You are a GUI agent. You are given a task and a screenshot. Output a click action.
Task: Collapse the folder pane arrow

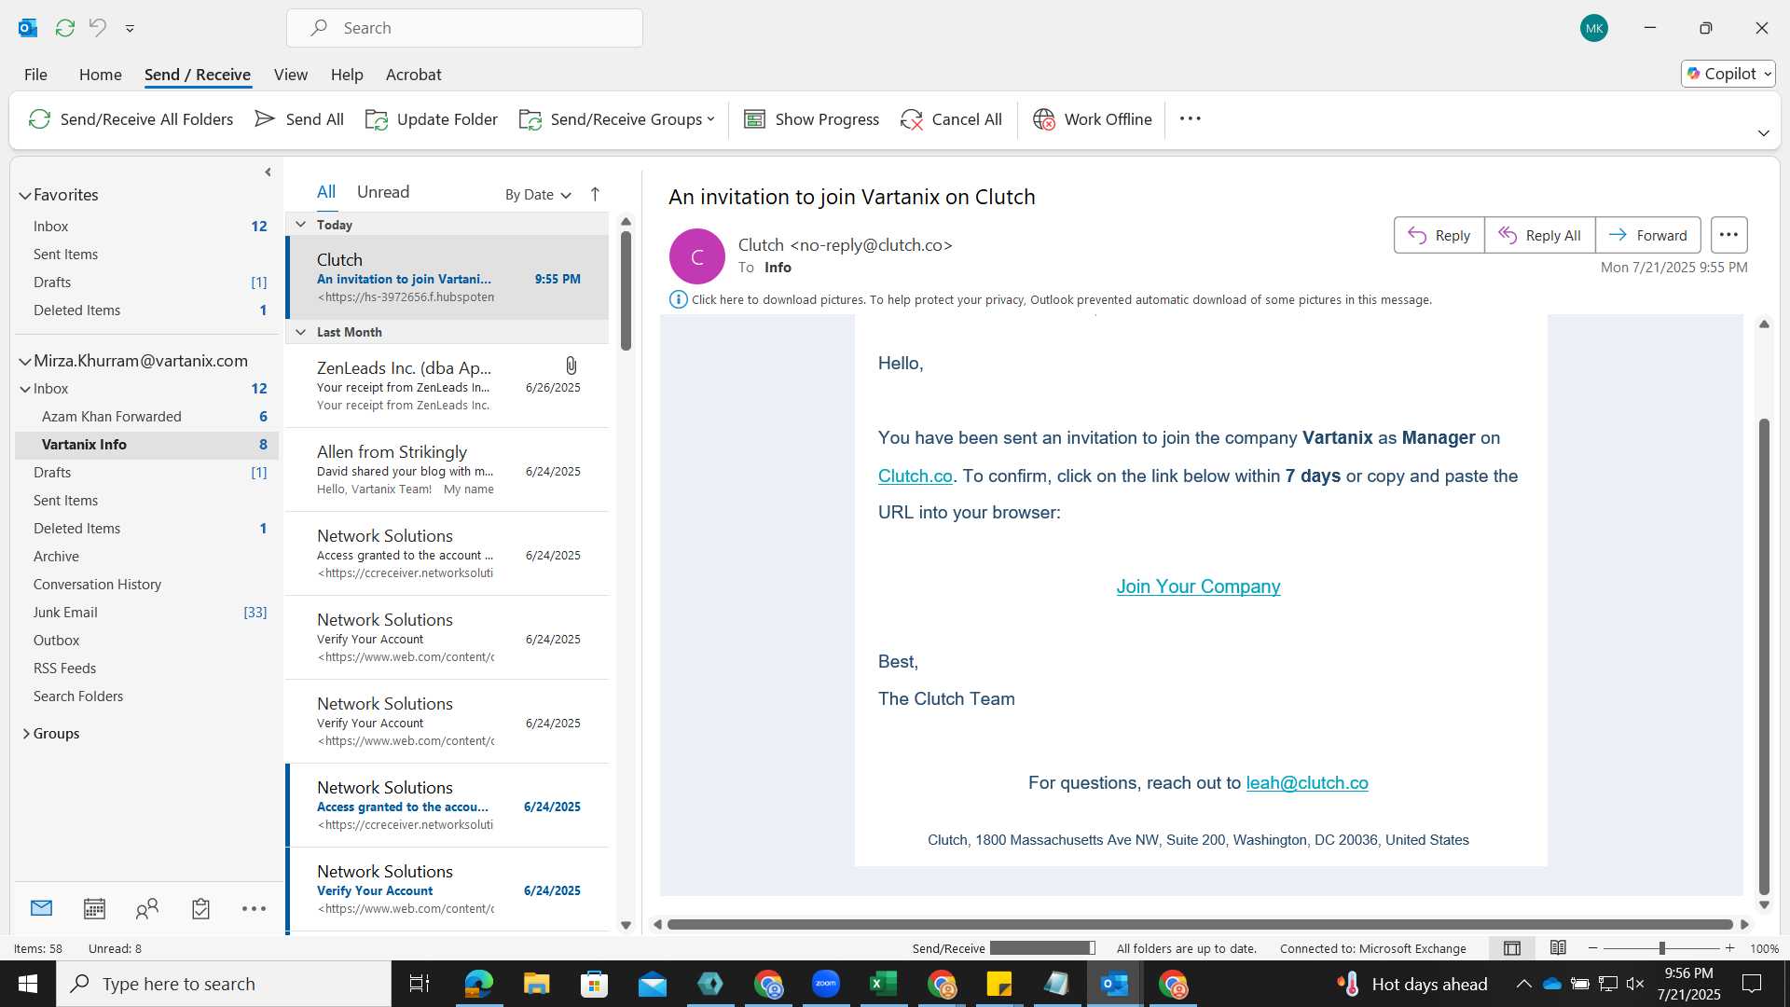(268, 172)
